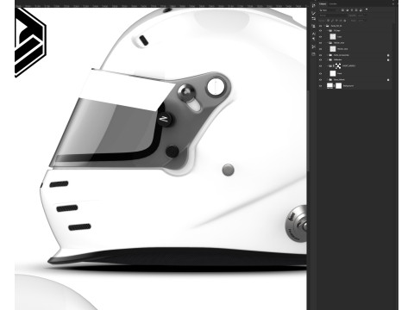The width and height of the screenshot is (414, 310).
Task: Toggle visibility of the Reflection group
Action: [320, 60]
